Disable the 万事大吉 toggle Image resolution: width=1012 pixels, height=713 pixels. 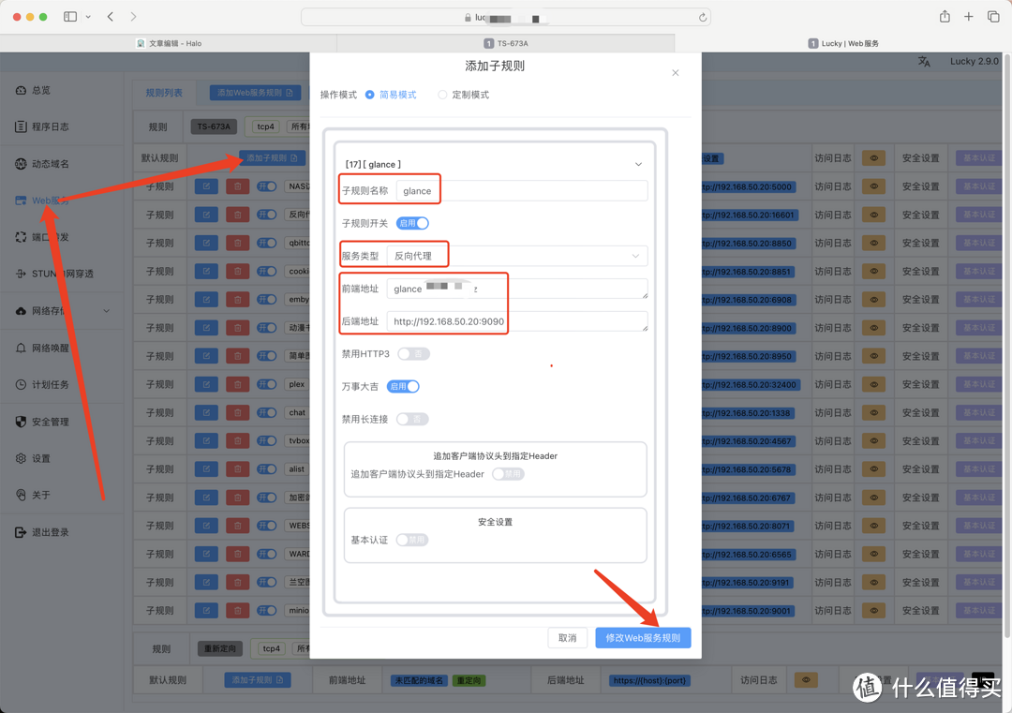pyautogui.click(x=403, y=386)
